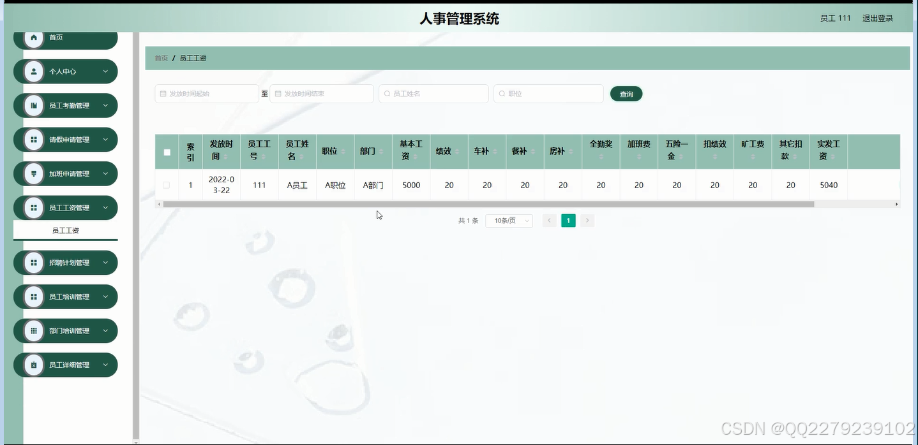
Task: Click the 退出登录 logout link
Action: click(x=878, y=18)
